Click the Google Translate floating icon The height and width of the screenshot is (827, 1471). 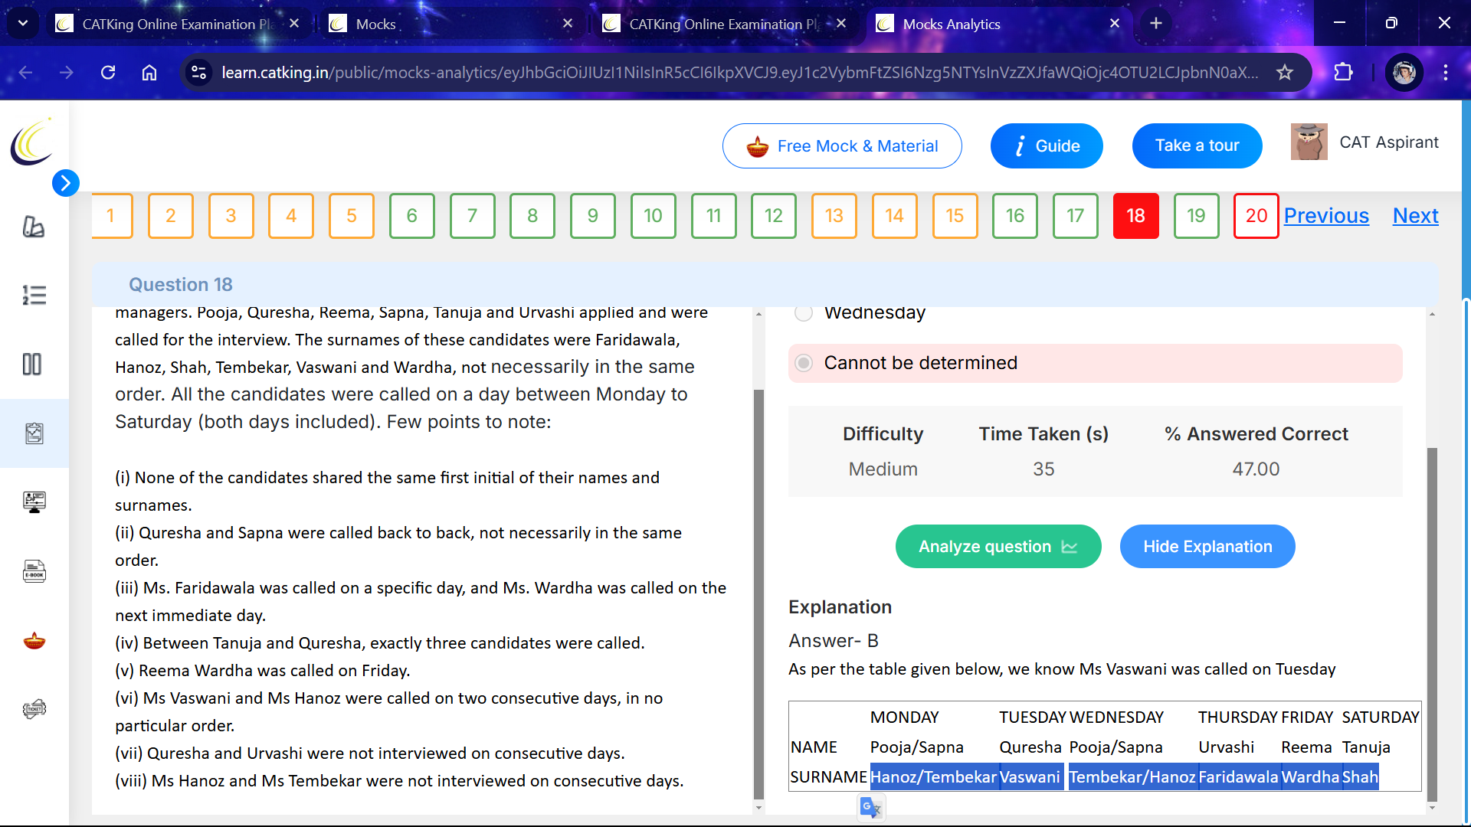(x=871, y=808)
